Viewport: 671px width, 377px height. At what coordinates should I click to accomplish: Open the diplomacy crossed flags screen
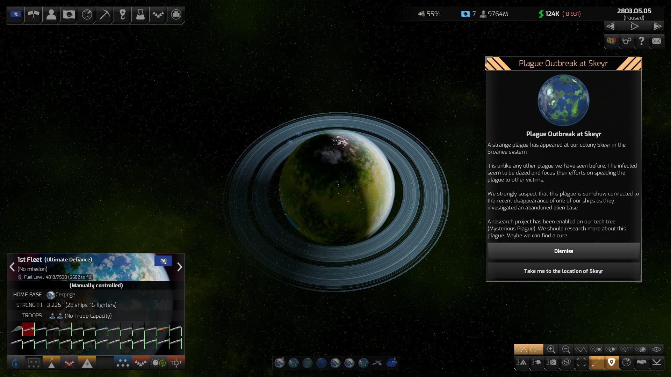tap(34, 15)
